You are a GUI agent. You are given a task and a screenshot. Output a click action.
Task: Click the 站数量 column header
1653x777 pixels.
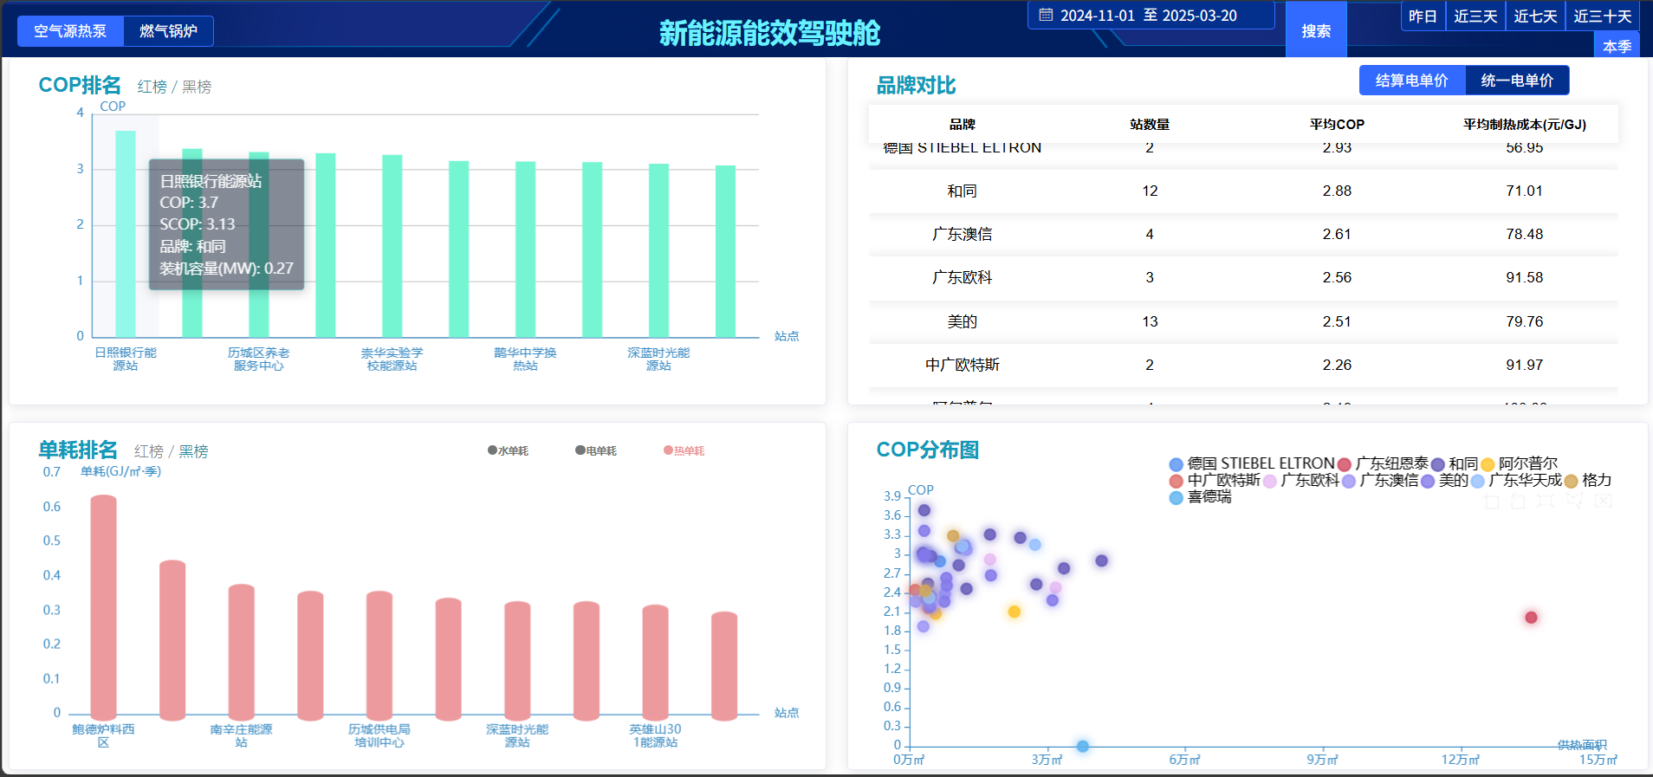[x=1150, y=124]
